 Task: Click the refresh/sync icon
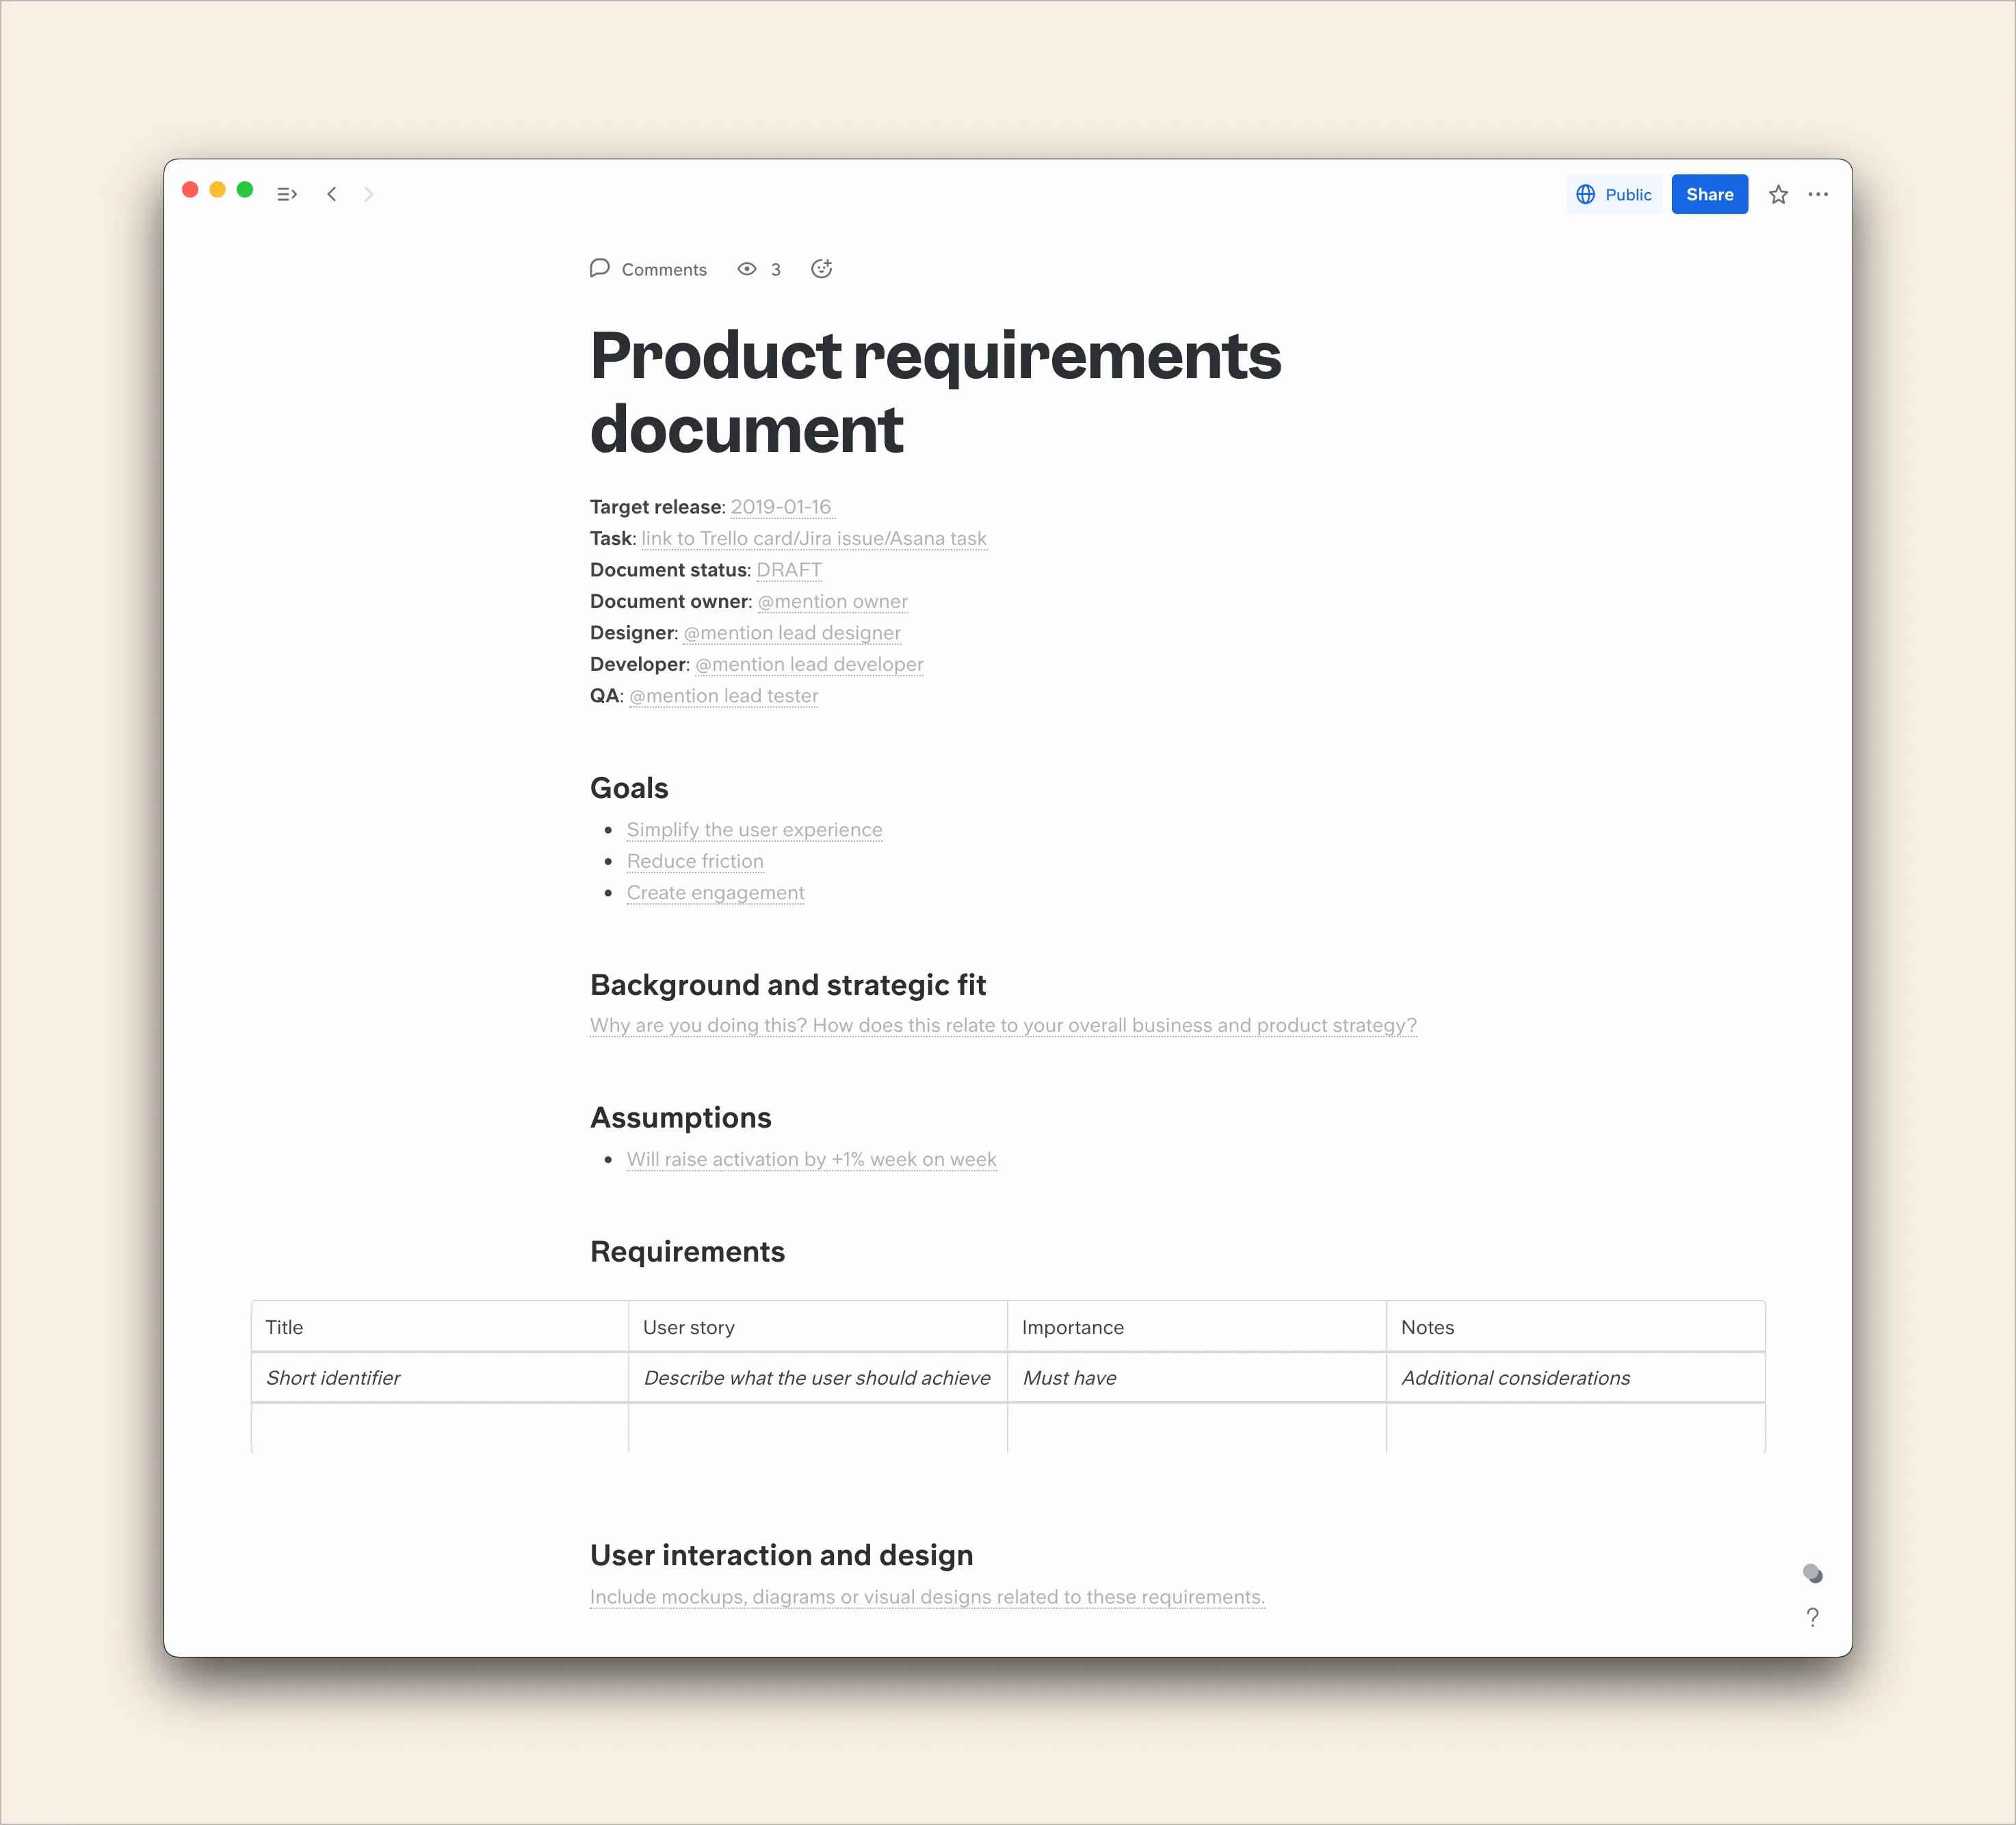(x=820, y=269)
